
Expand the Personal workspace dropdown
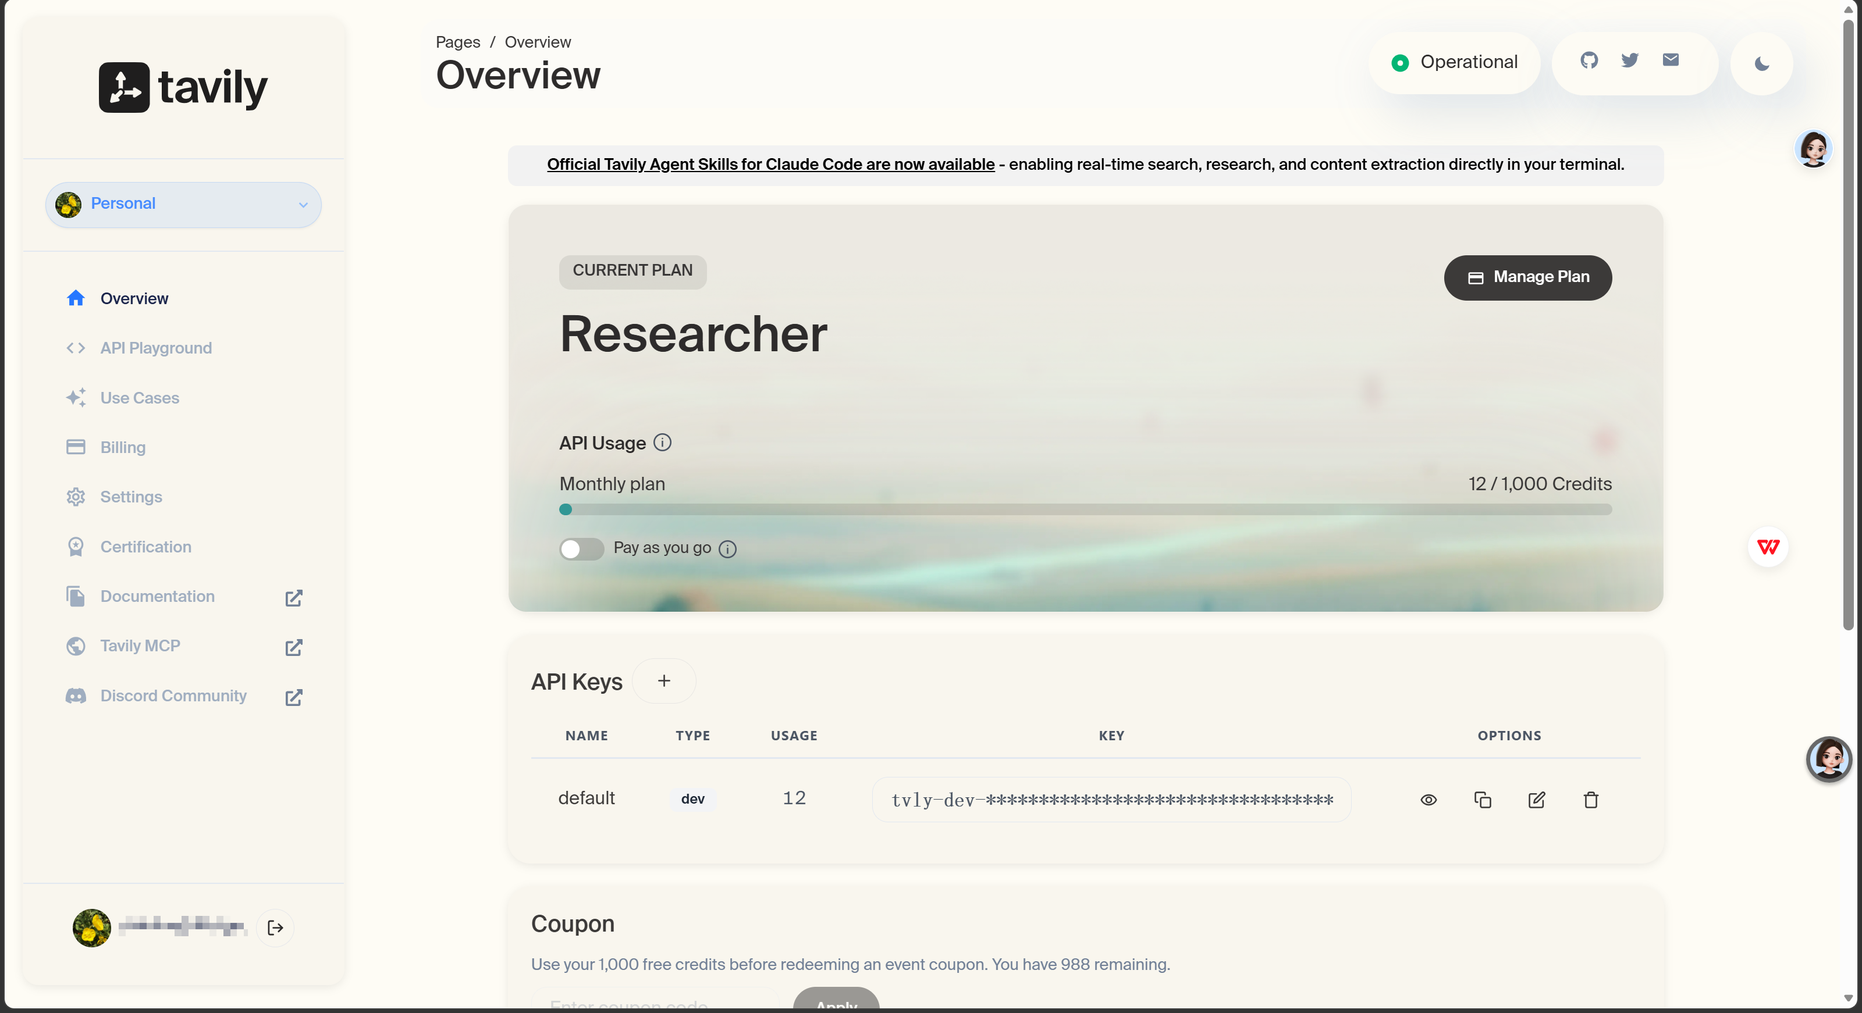click(184, 205)
